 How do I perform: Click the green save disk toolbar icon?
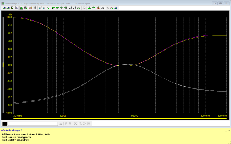tap(12, 8)
